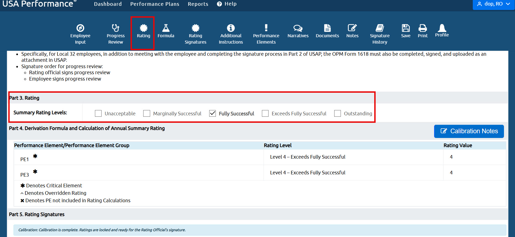
Task: Open the Reports menu
Action: point(198,4)
